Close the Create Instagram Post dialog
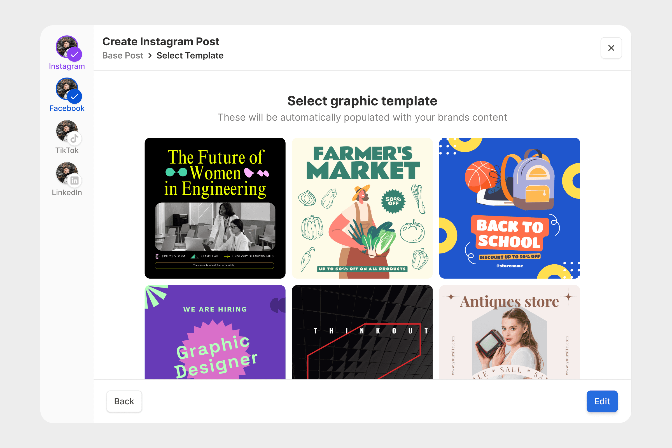The height and width of the screenshot is (448, 672). (611, 48)
